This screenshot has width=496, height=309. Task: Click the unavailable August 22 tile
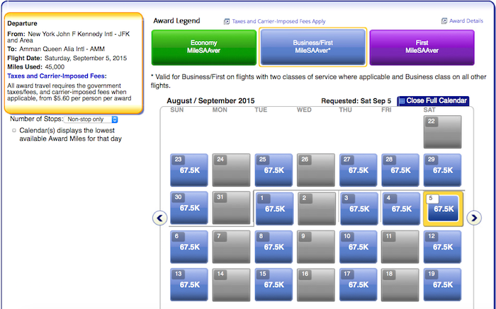point(443,132)
